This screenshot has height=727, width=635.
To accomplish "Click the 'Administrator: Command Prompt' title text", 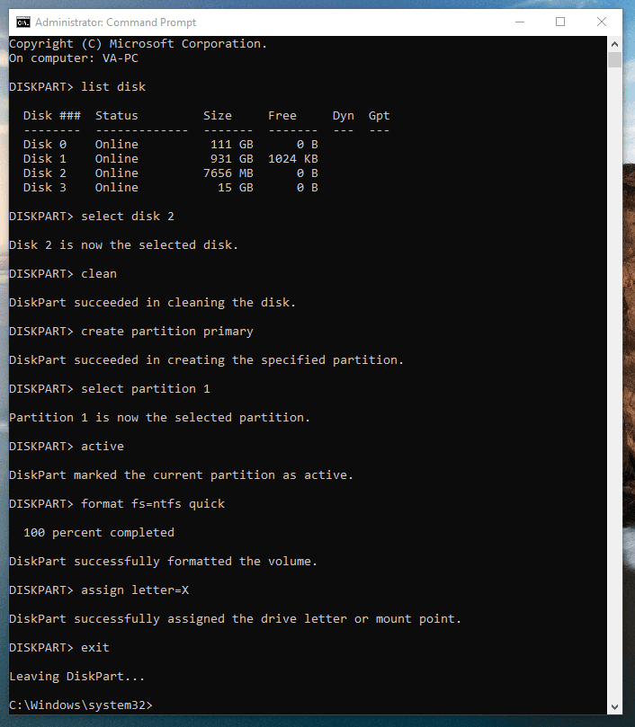I will pyautogui.click(x=116, y=22).
